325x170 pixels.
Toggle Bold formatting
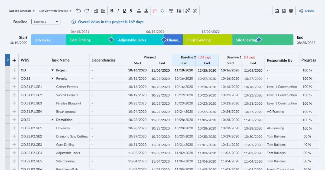click(112, 11)
